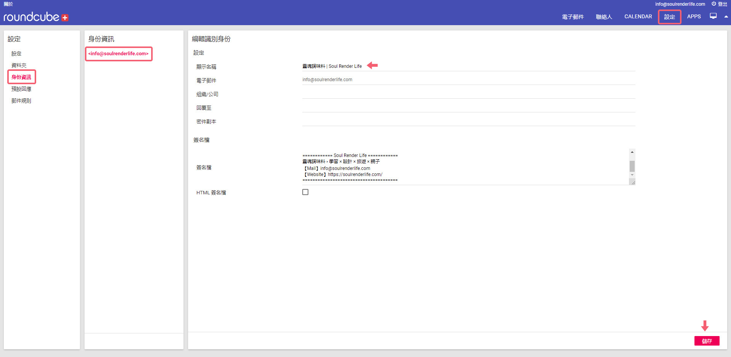The height and width of the screenshot is (357, 731).
Task: Open the 聯絡人 contacts section
Action: pyautogui.click(x=604, y=17)
